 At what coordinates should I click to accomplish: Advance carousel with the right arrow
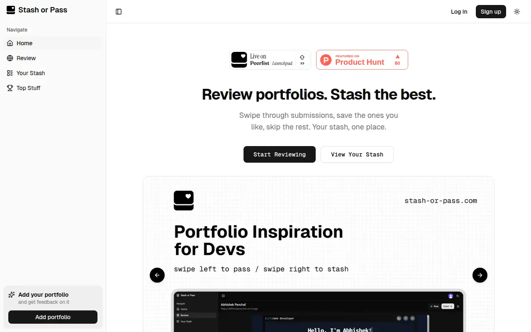(x=480, y=275)
